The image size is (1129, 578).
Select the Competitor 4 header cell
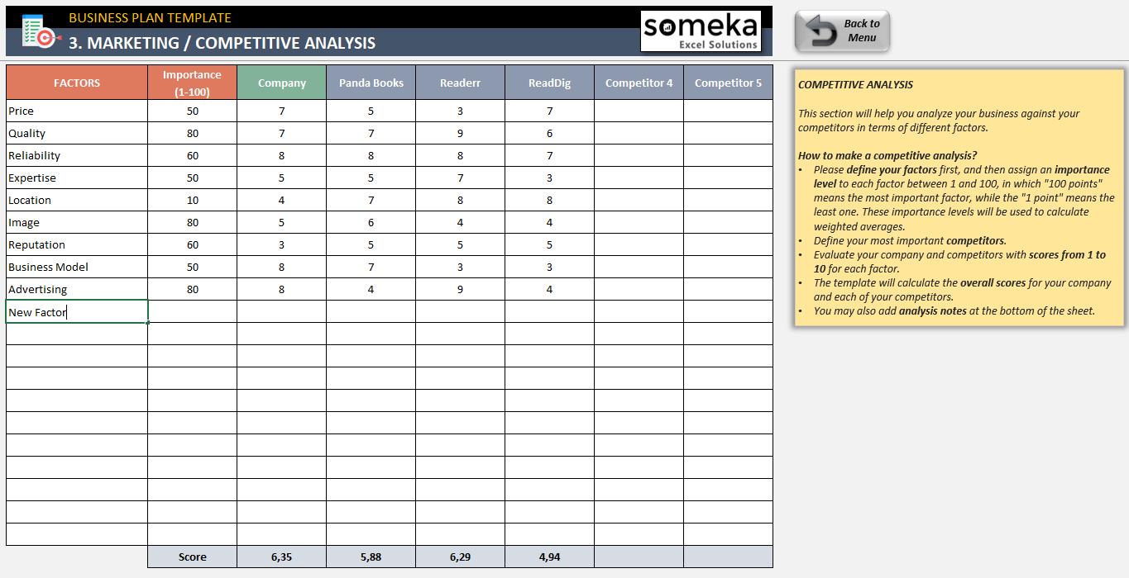[x=639, y=83]
